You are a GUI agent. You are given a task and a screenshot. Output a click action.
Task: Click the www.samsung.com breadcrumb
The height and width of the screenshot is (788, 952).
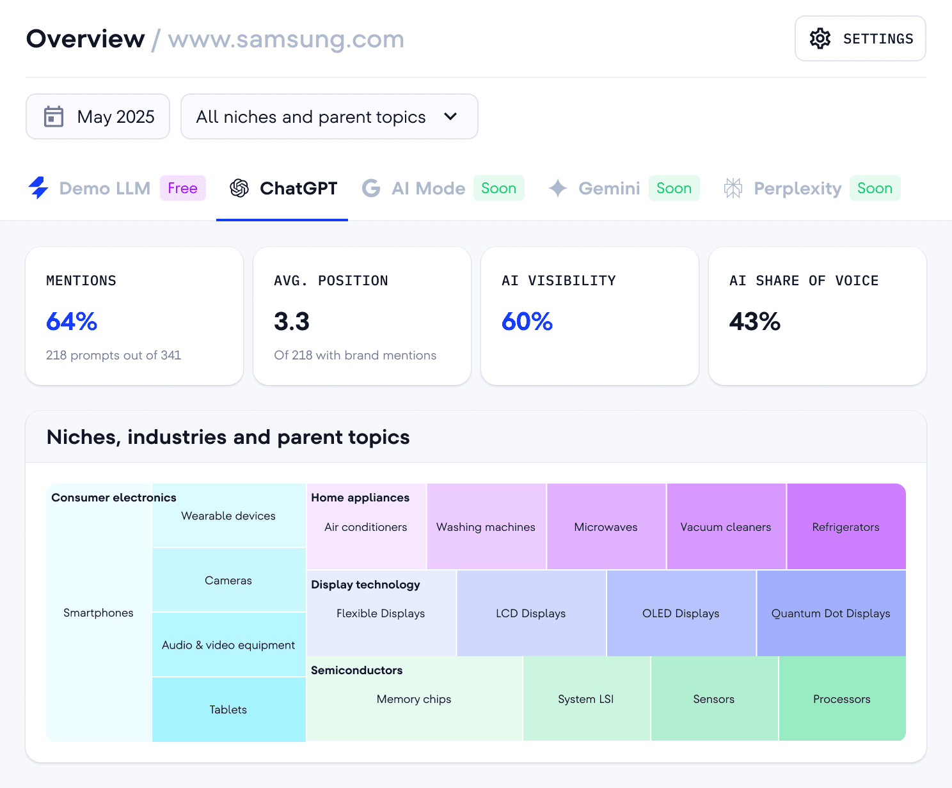coord(286,40)
